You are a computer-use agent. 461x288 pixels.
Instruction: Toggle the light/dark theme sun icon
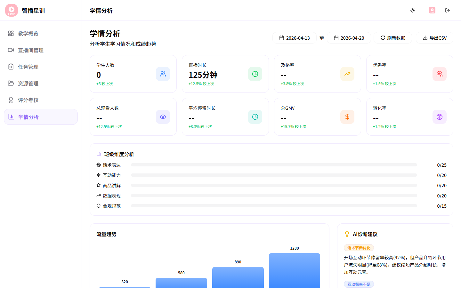click(413, 10)
